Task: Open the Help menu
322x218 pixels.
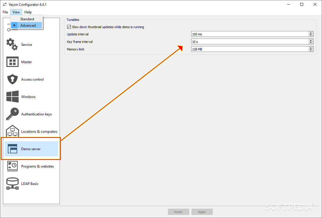Action: (x=28, y=12)
